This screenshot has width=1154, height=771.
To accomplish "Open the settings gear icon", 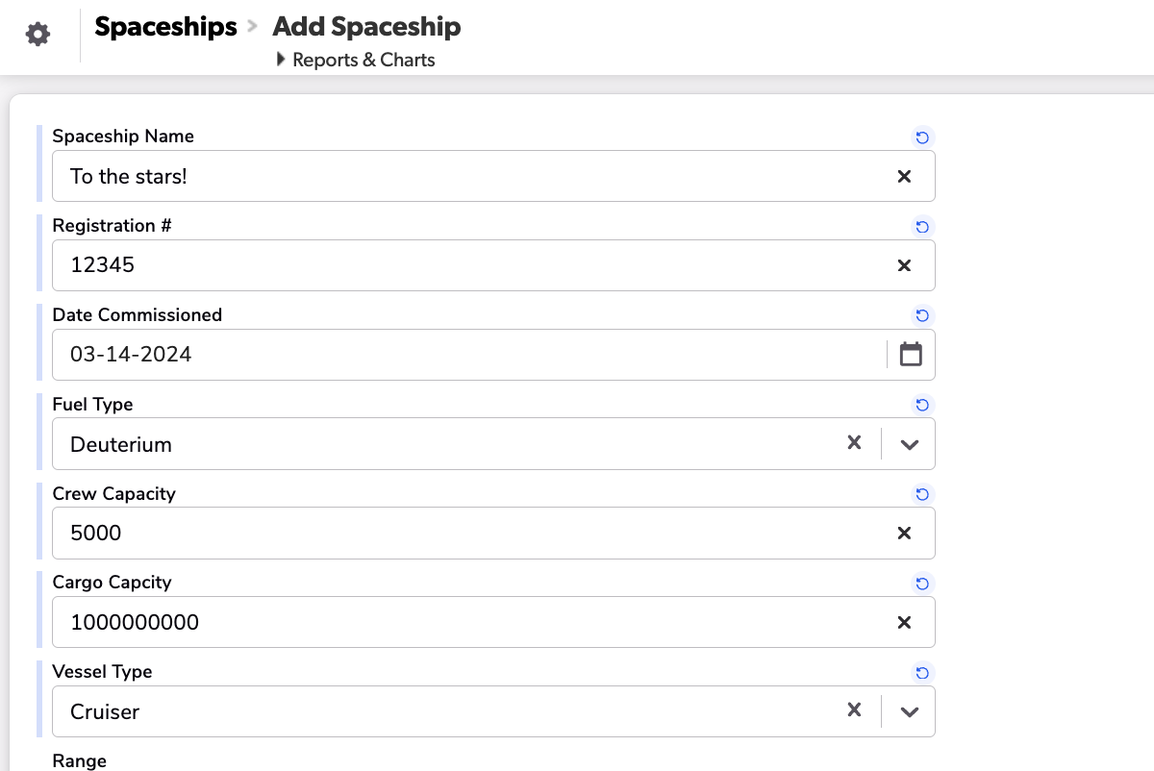I will point(37,33).
